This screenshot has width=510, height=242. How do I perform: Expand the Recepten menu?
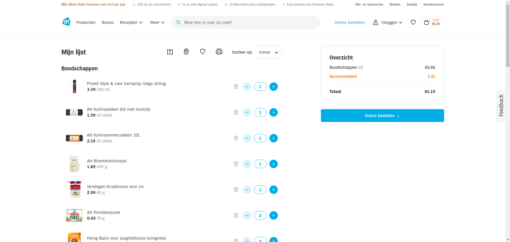[x=131, y=23]
